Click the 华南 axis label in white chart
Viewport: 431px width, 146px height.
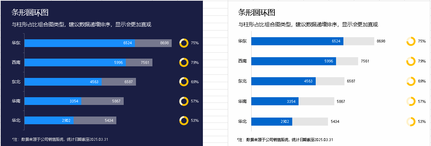pyautogui.click(x=242, y=101)
